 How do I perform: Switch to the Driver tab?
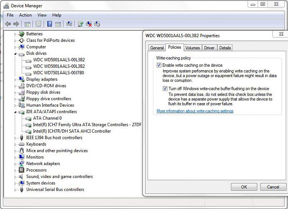[209, 48]
